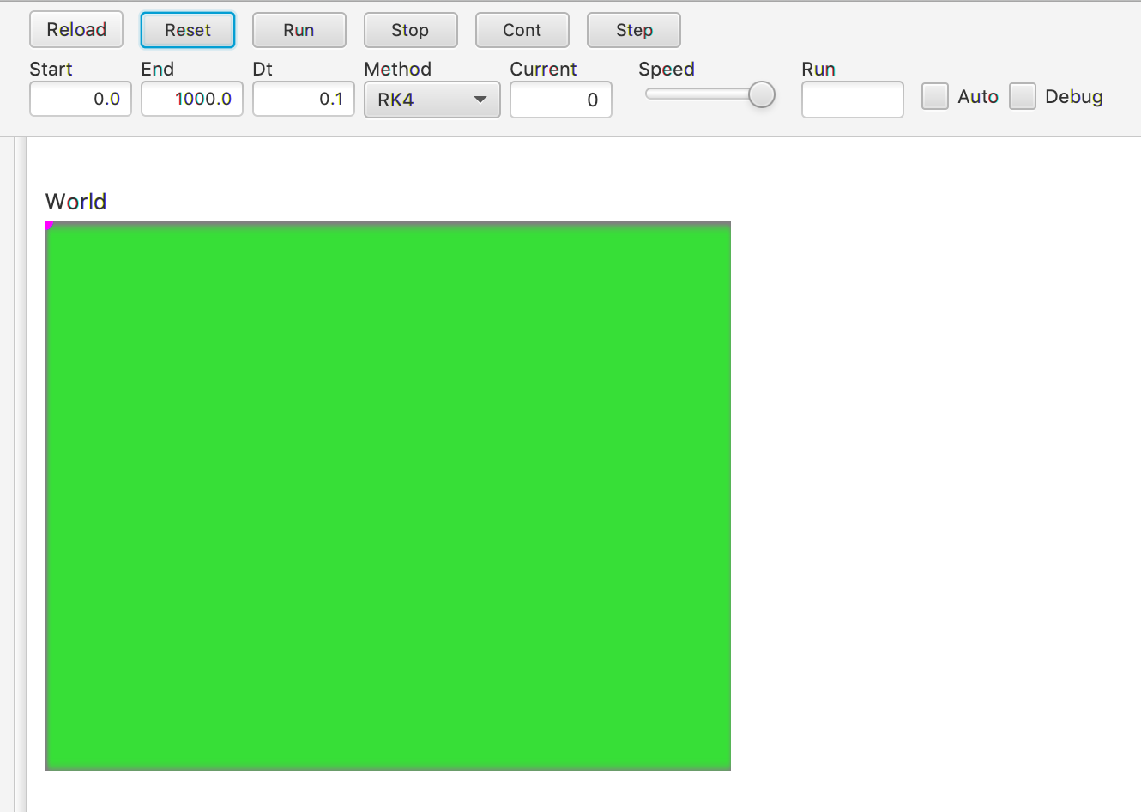
Task: Click the magenta marker in World corner
Action: click(x=49, y=226)
